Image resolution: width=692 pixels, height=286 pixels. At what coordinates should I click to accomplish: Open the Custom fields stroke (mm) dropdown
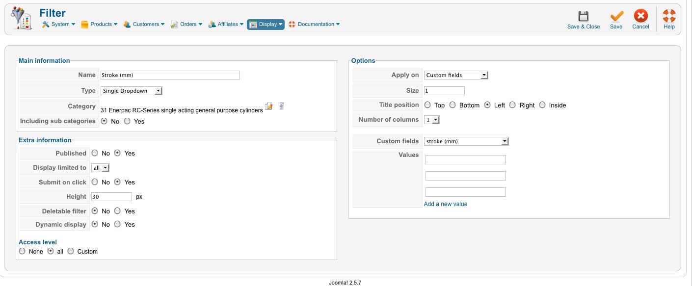pos(466,141)
